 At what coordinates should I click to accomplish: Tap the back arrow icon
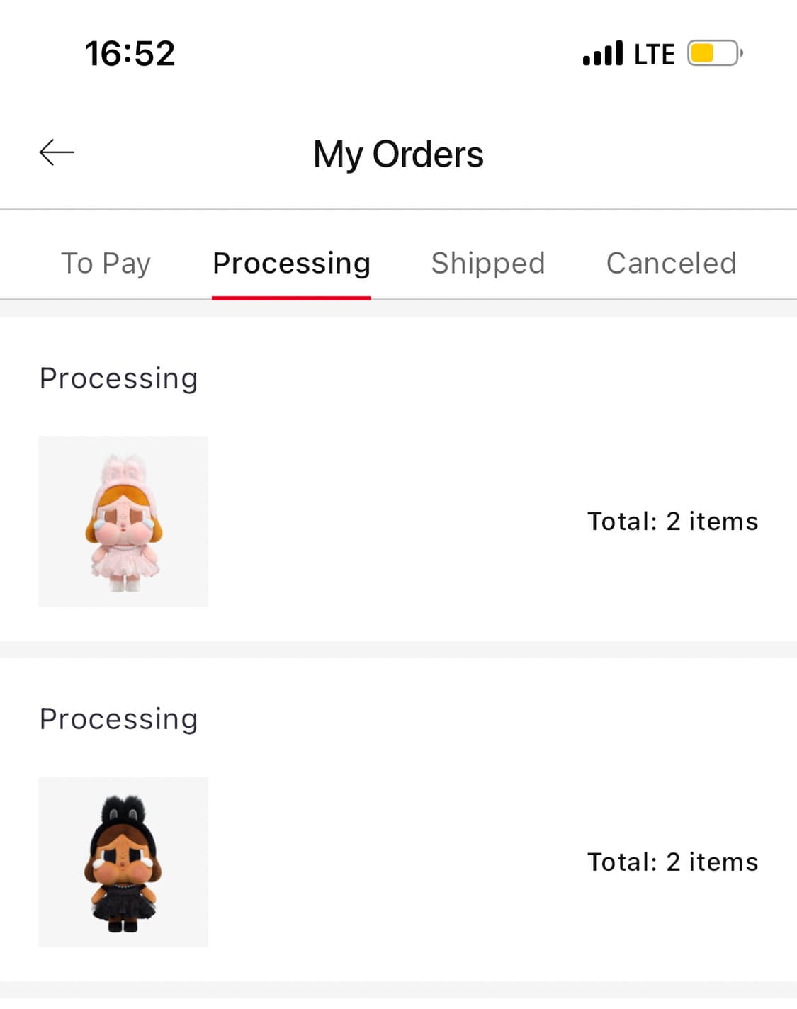(x=57, y=152)
